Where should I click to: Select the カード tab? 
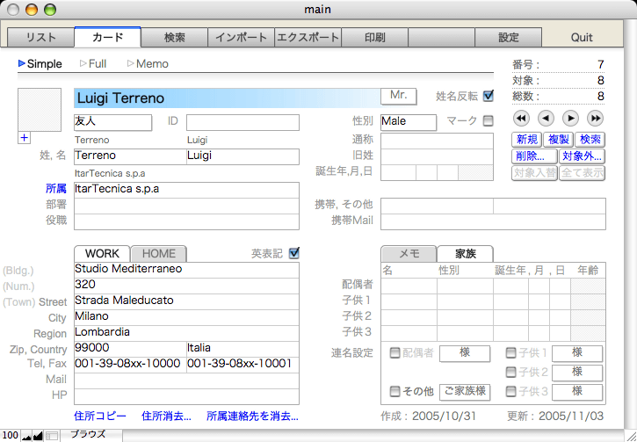[x=108, y=38]
